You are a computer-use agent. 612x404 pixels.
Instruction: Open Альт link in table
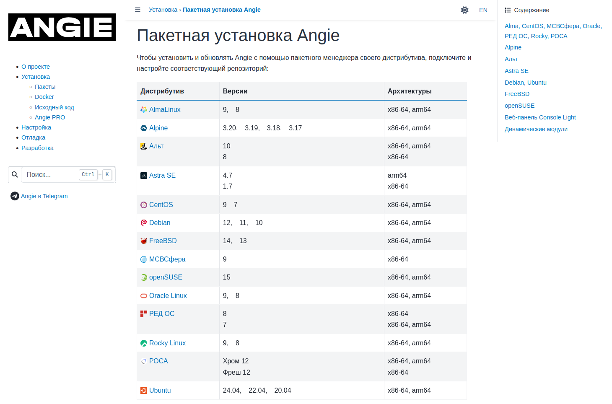click(156, 146)
